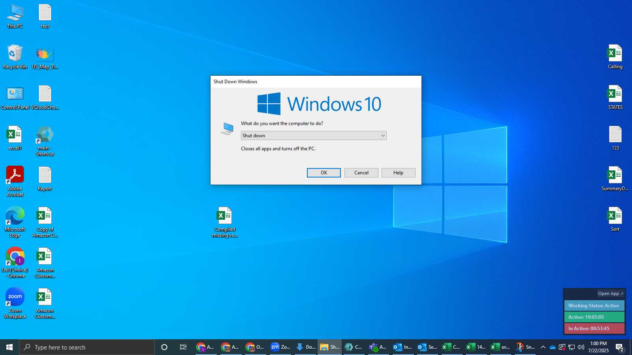Show hidden system tray icons

tap(543, 347)
